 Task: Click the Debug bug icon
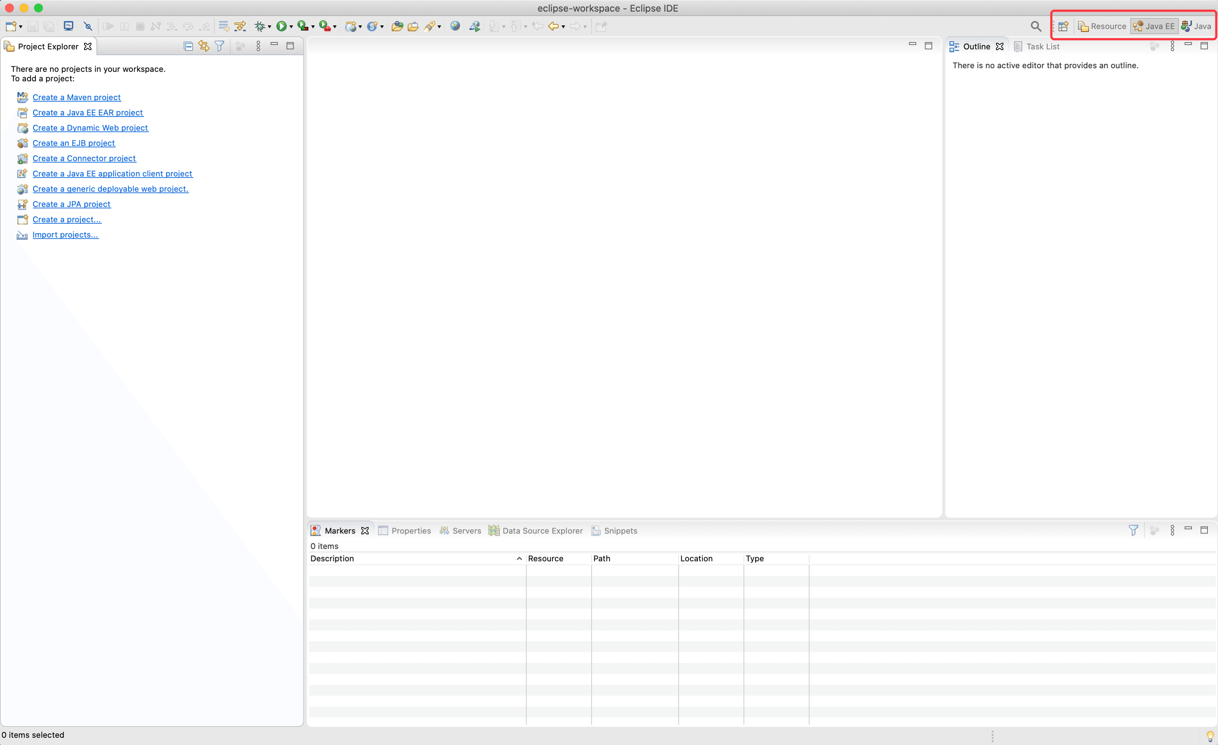coord(260,26)
